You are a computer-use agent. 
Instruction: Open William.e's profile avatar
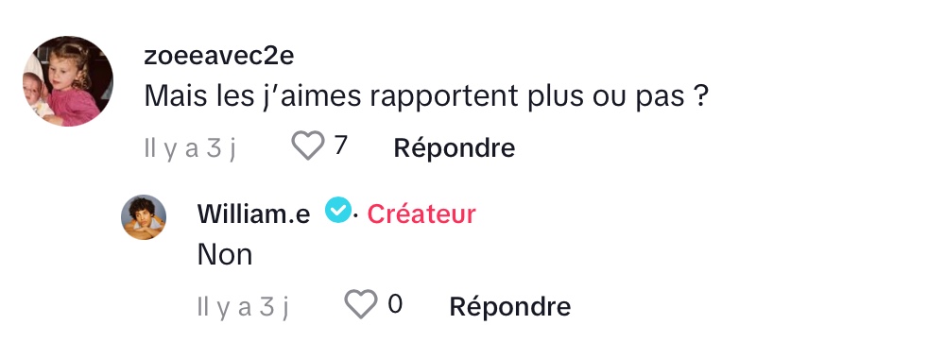144,217
